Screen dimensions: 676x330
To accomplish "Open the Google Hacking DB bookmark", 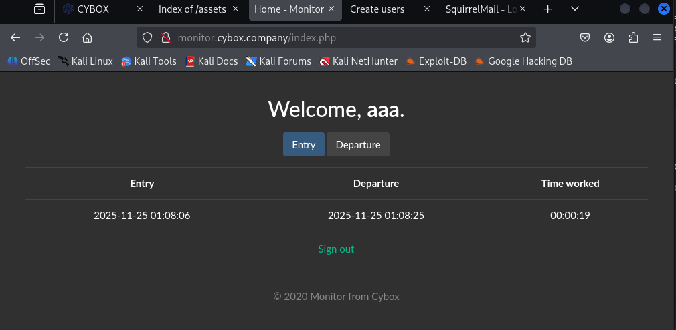I will [x=523, y=61].
